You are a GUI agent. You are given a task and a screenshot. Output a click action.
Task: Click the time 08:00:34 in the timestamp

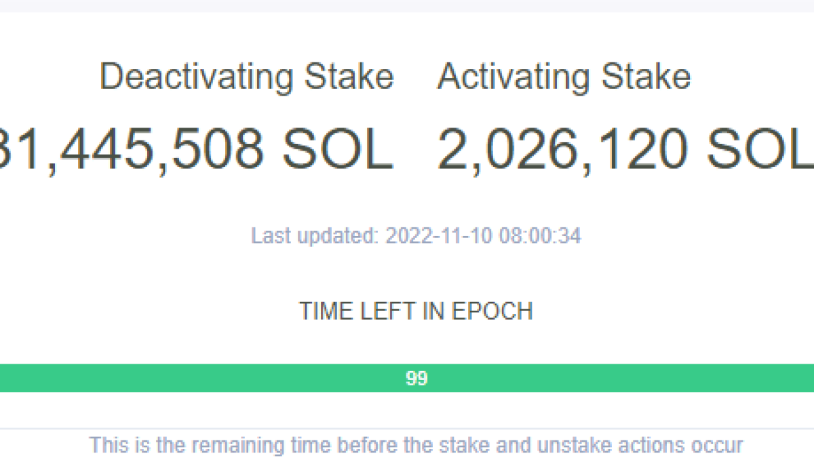point(540,236)
